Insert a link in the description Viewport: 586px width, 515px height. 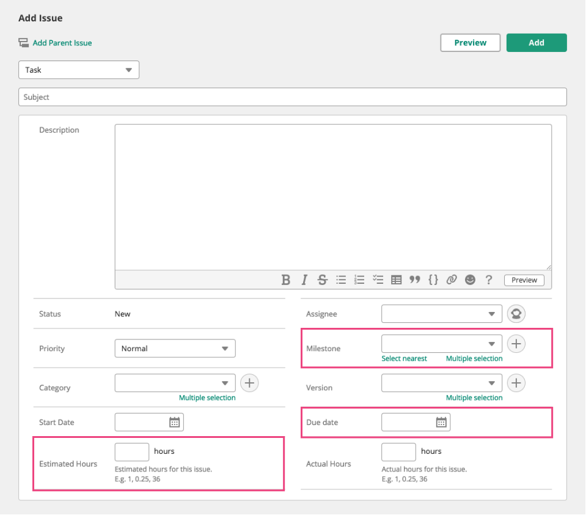click(452, 280)
